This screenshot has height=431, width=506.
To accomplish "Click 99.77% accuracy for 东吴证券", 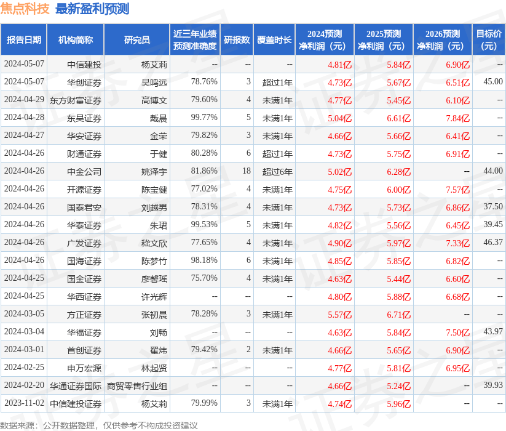I will (x=204, y=117).
